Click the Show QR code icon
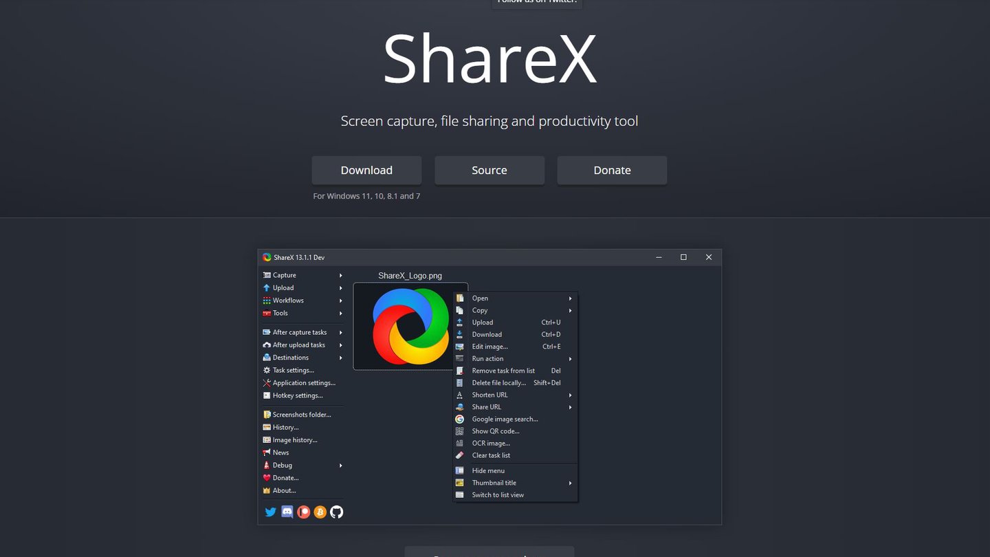This screenshot has height=557, width=990. (459, 431)
